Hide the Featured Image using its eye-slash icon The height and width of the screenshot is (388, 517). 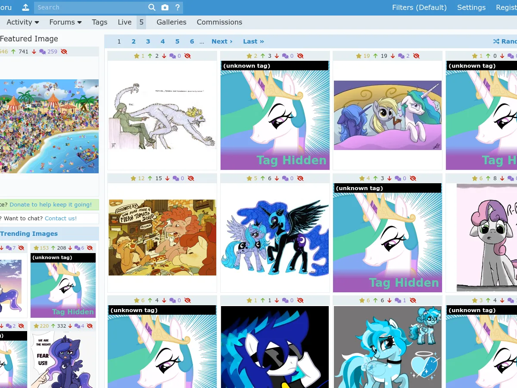(64, 51)
